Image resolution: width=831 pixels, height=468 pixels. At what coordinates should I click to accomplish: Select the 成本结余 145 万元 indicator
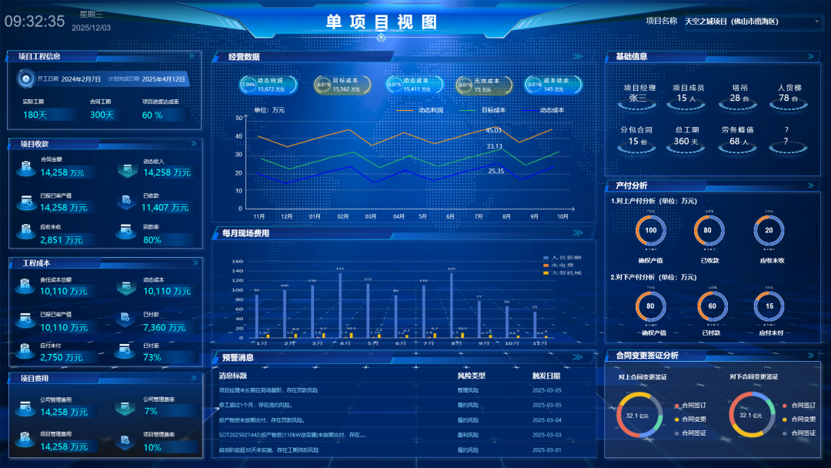(553, 85)
